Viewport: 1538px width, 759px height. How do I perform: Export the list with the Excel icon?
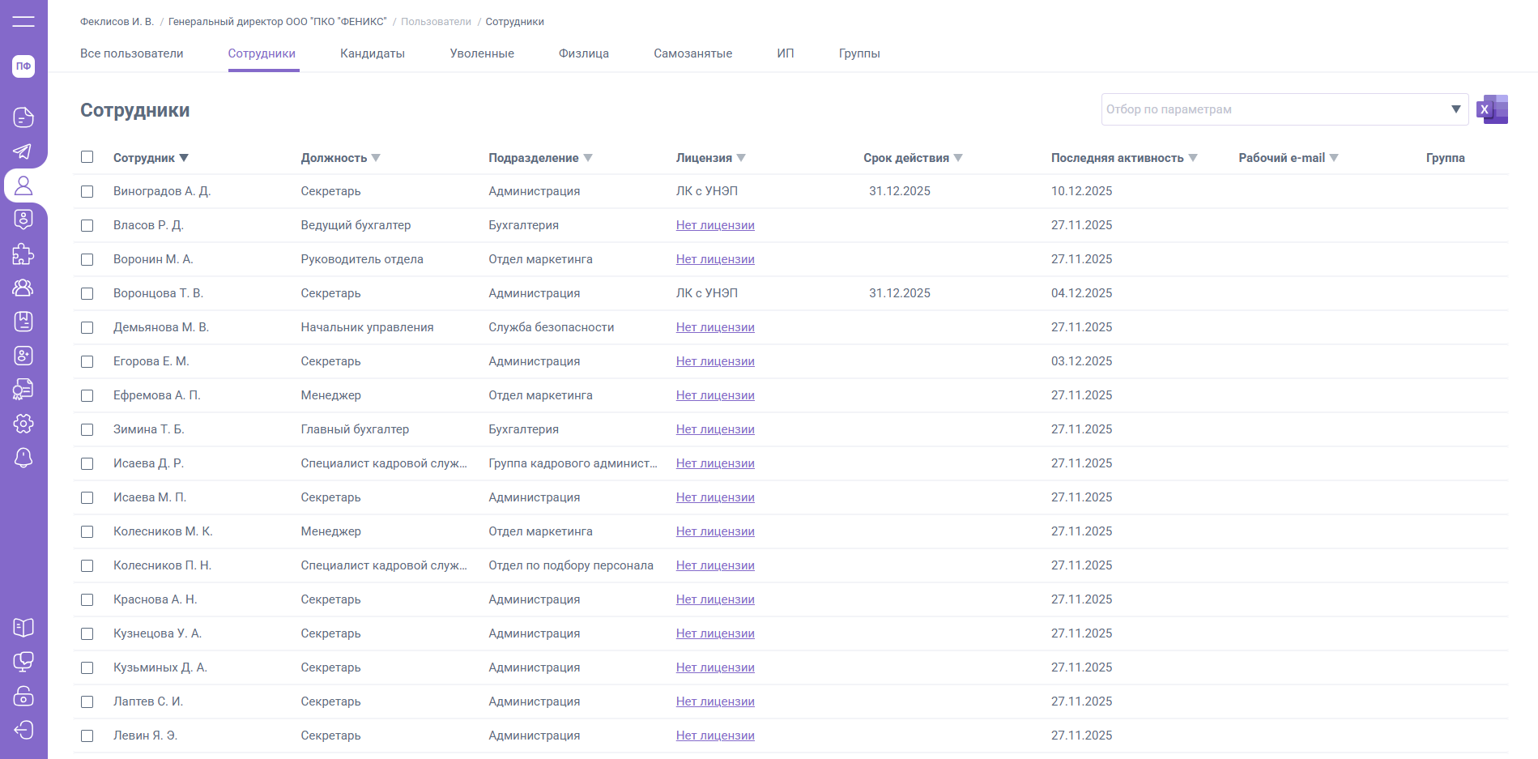click(1492, 109)
